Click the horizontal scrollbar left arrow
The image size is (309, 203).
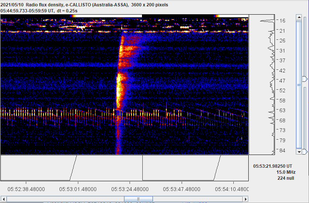(x=4, y=199)
